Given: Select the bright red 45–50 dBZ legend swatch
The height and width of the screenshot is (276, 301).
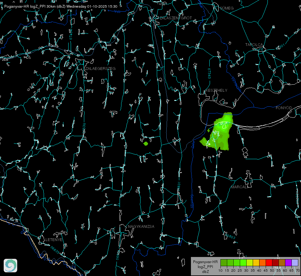Looking at the screenshot, I should (269, 263).
